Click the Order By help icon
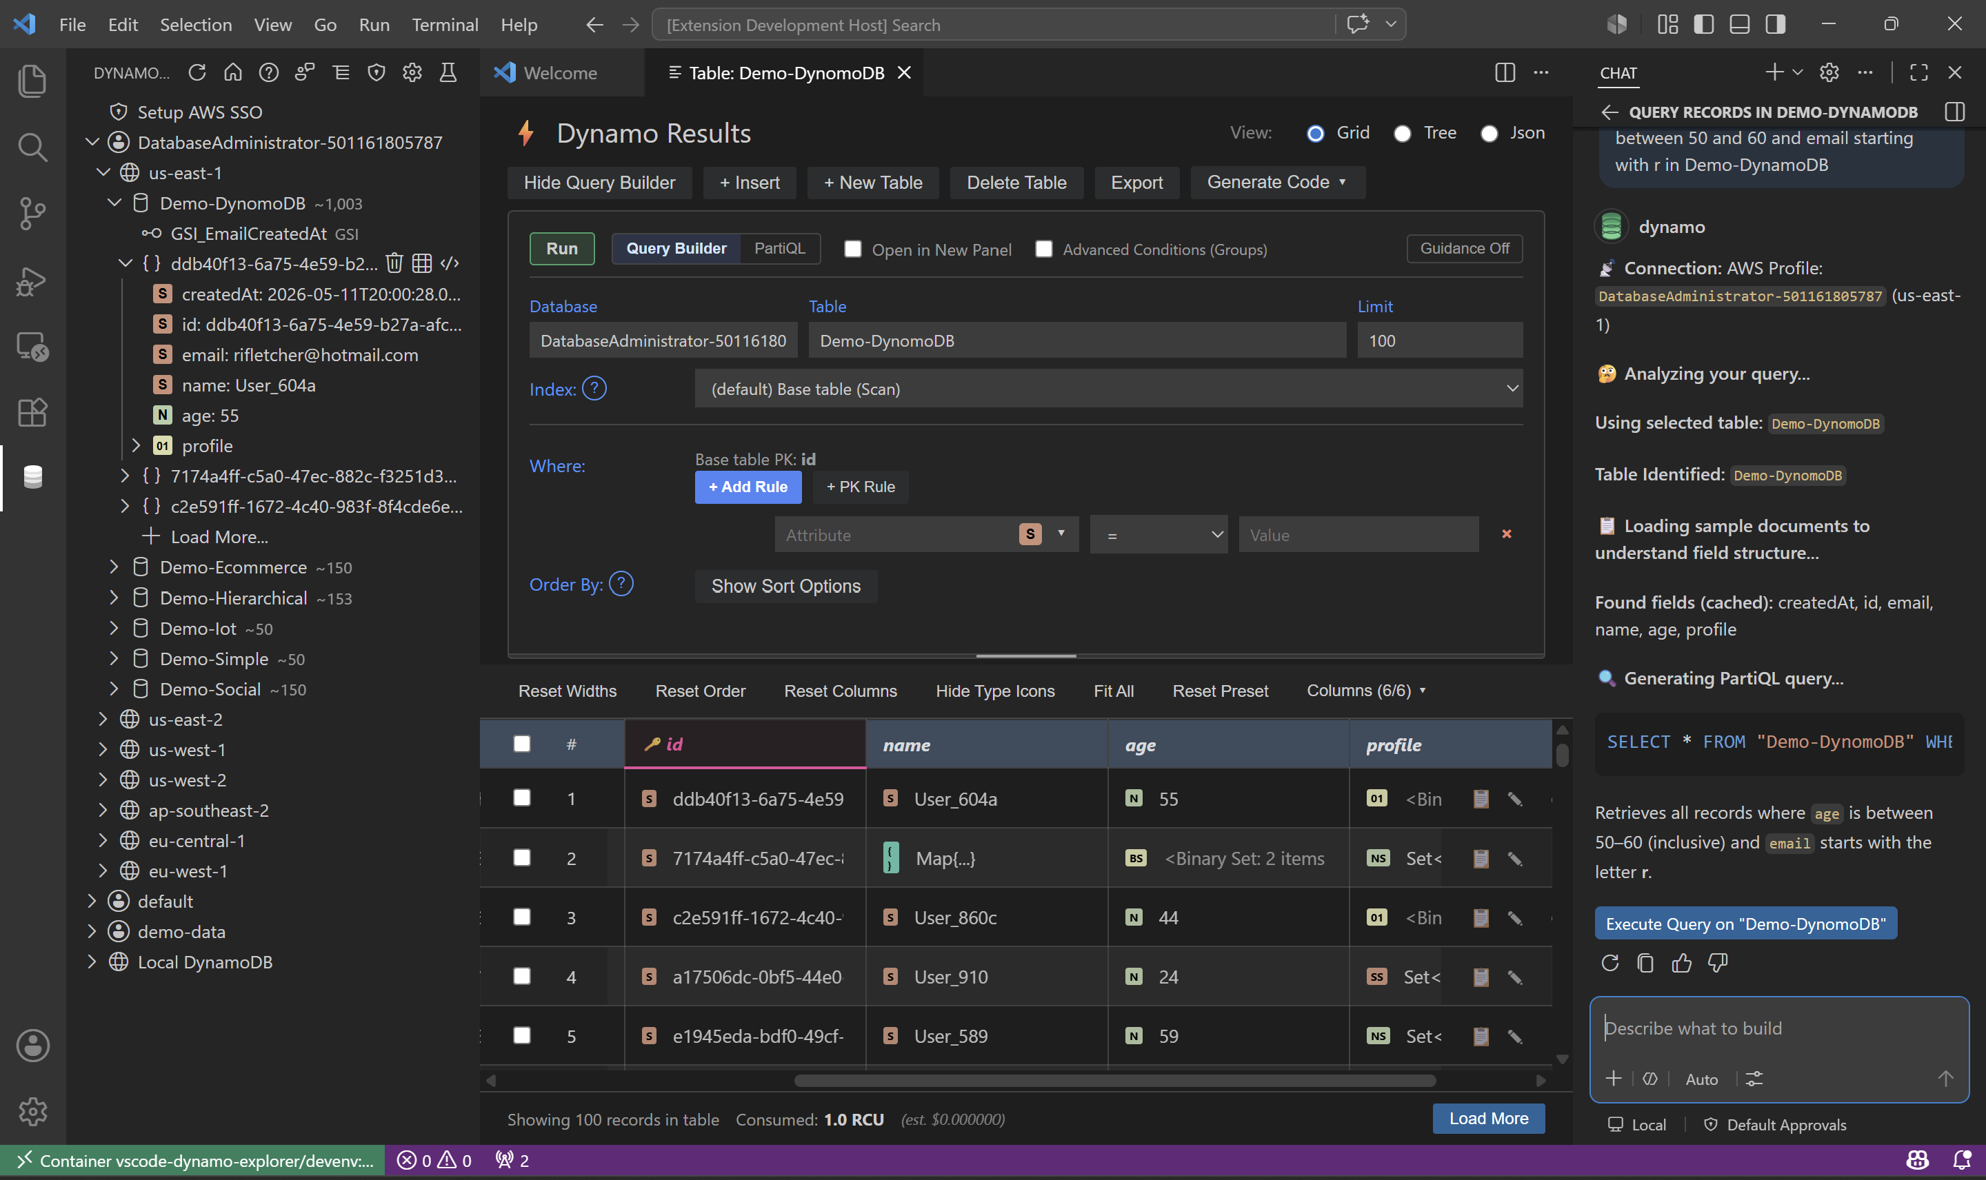The image size is (1986, 1180). point(621,584)
